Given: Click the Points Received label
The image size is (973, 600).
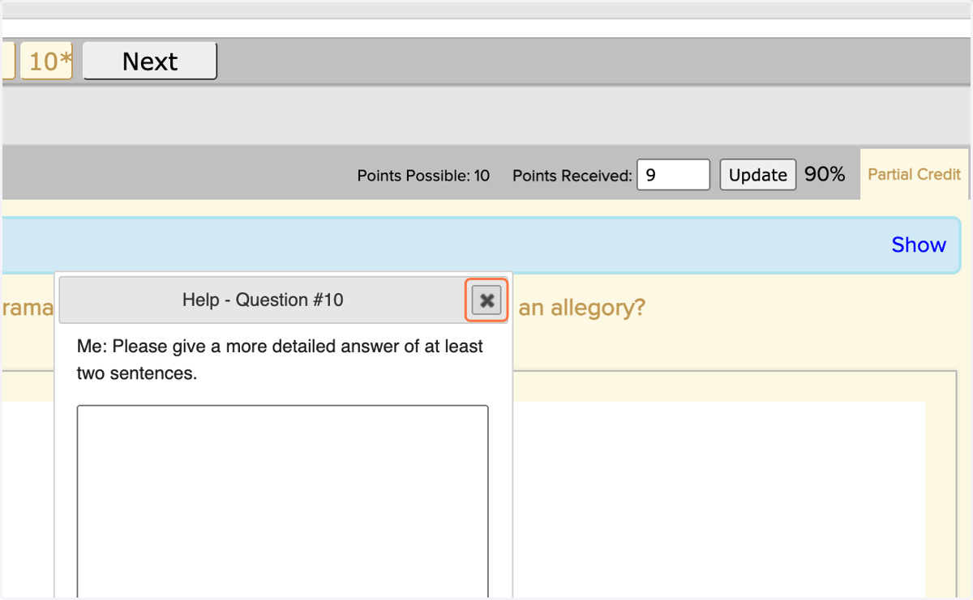Looking at the screenshot, I should [x=572, y=176].
